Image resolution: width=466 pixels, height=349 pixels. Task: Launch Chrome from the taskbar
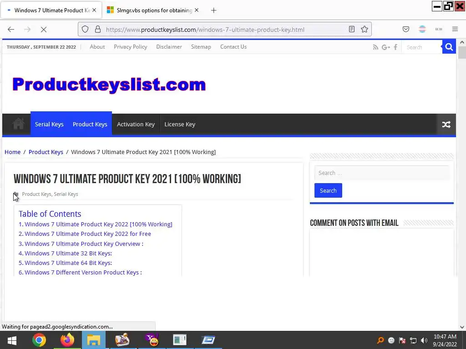(39, 340)
